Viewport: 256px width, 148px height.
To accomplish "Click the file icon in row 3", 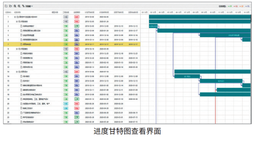I will [x=21, y=26].
